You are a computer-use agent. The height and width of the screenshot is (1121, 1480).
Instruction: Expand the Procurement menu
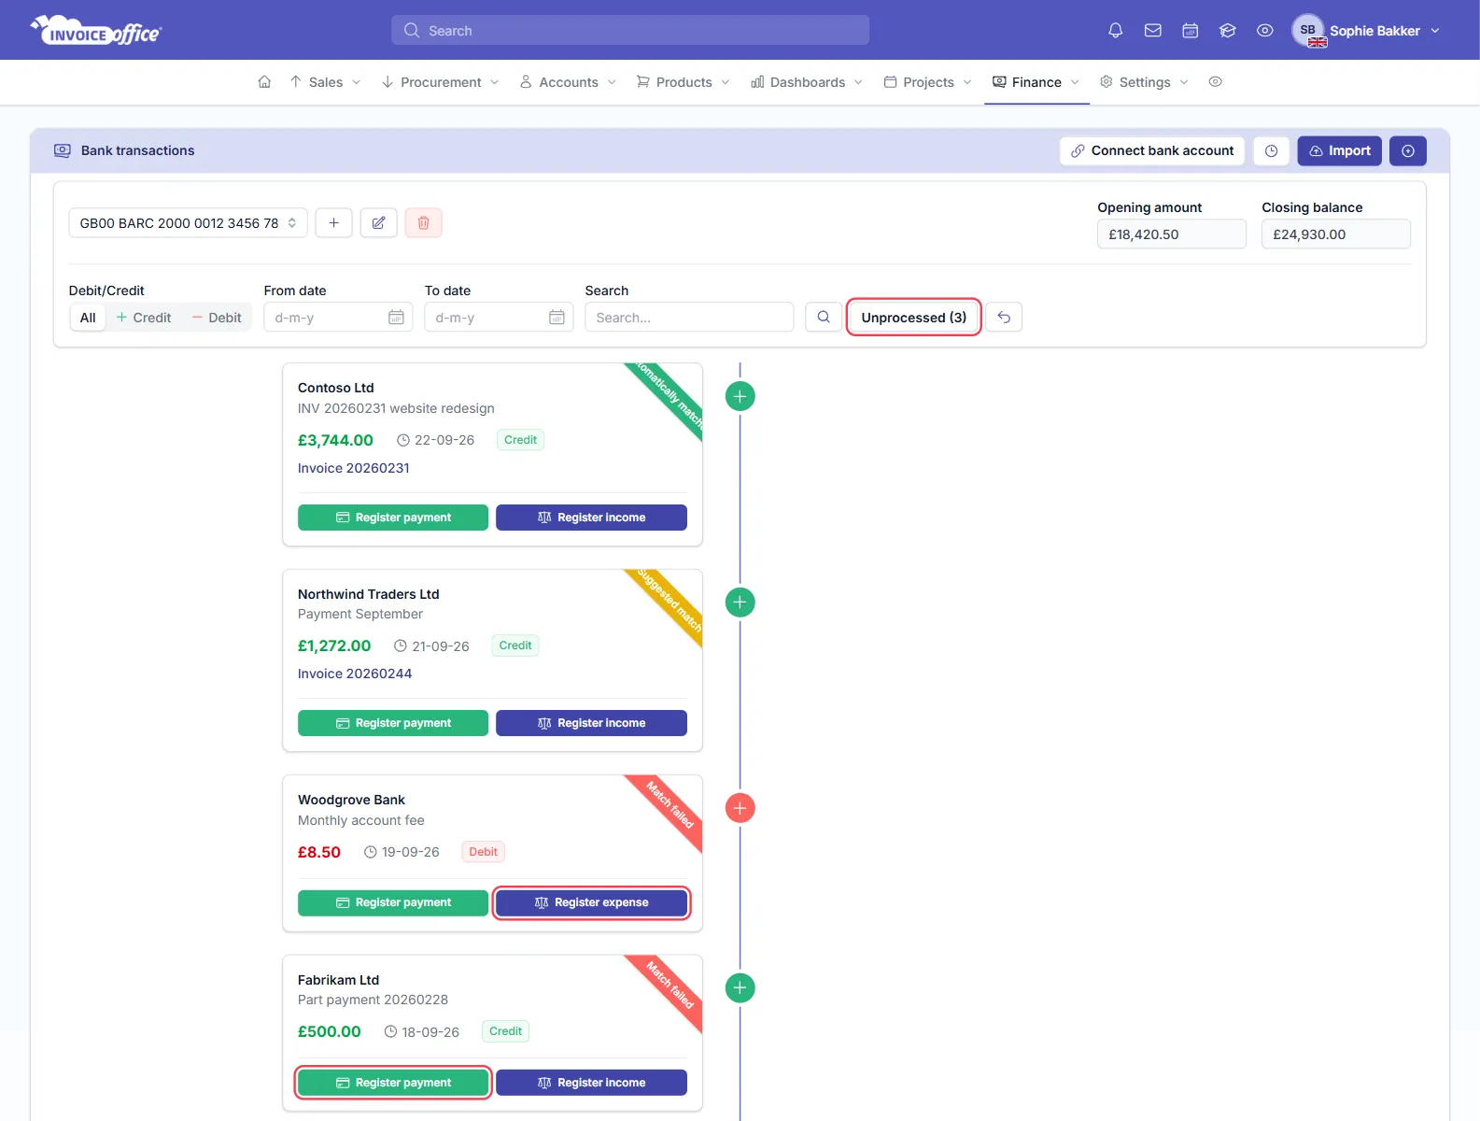[x=441, y=82]
